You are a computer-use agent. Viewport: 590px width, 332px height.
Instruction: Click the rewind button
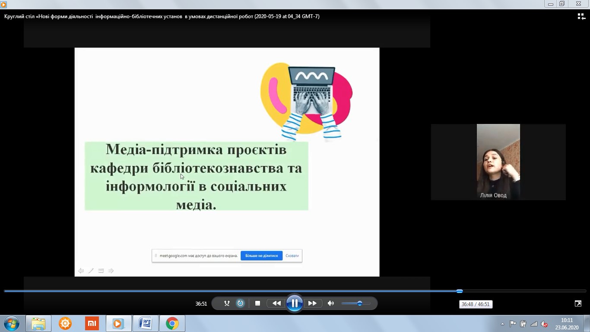(276, 303)
